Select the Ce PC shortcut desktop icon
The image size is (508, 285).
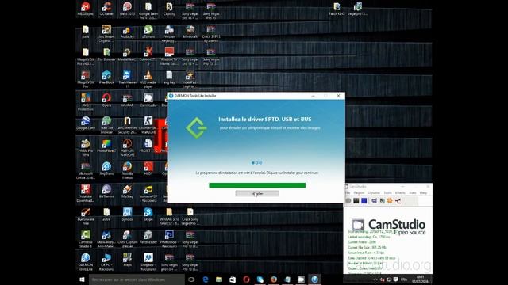click(x=106, y=262)
